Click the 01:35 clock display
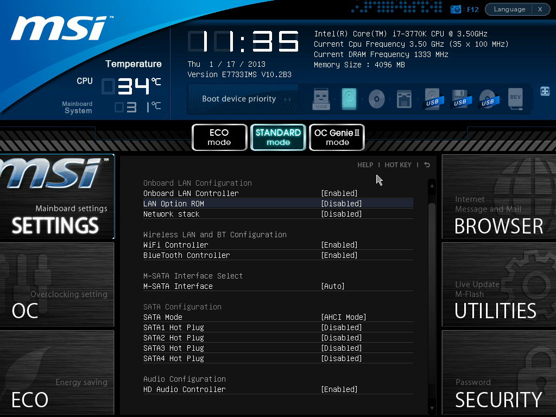This screenshot has height=417, width=556. 243,41
